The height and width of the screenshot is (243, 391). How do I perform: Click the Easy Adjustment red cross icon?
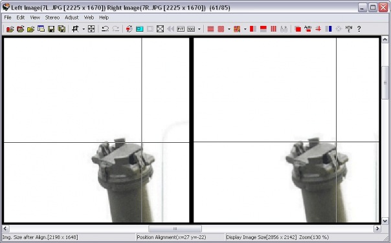coord(318,29)
